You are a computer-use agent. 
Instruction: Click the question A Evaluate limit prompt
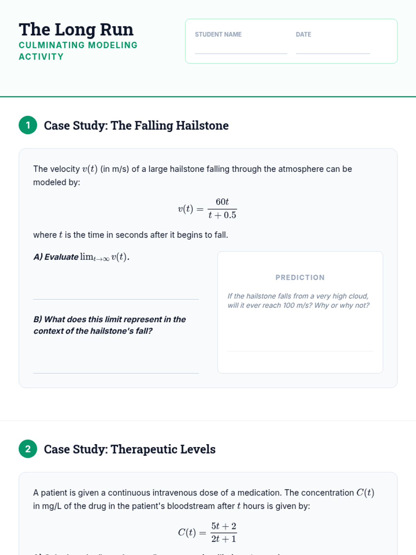pyautogui.click(x=81, y=257)
